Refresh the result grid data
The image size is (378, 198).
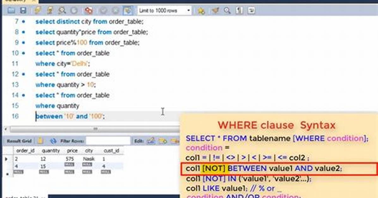[x=53, y=141]
